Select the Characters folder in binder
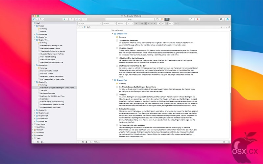Screen dimensions: 263x164 40,133
